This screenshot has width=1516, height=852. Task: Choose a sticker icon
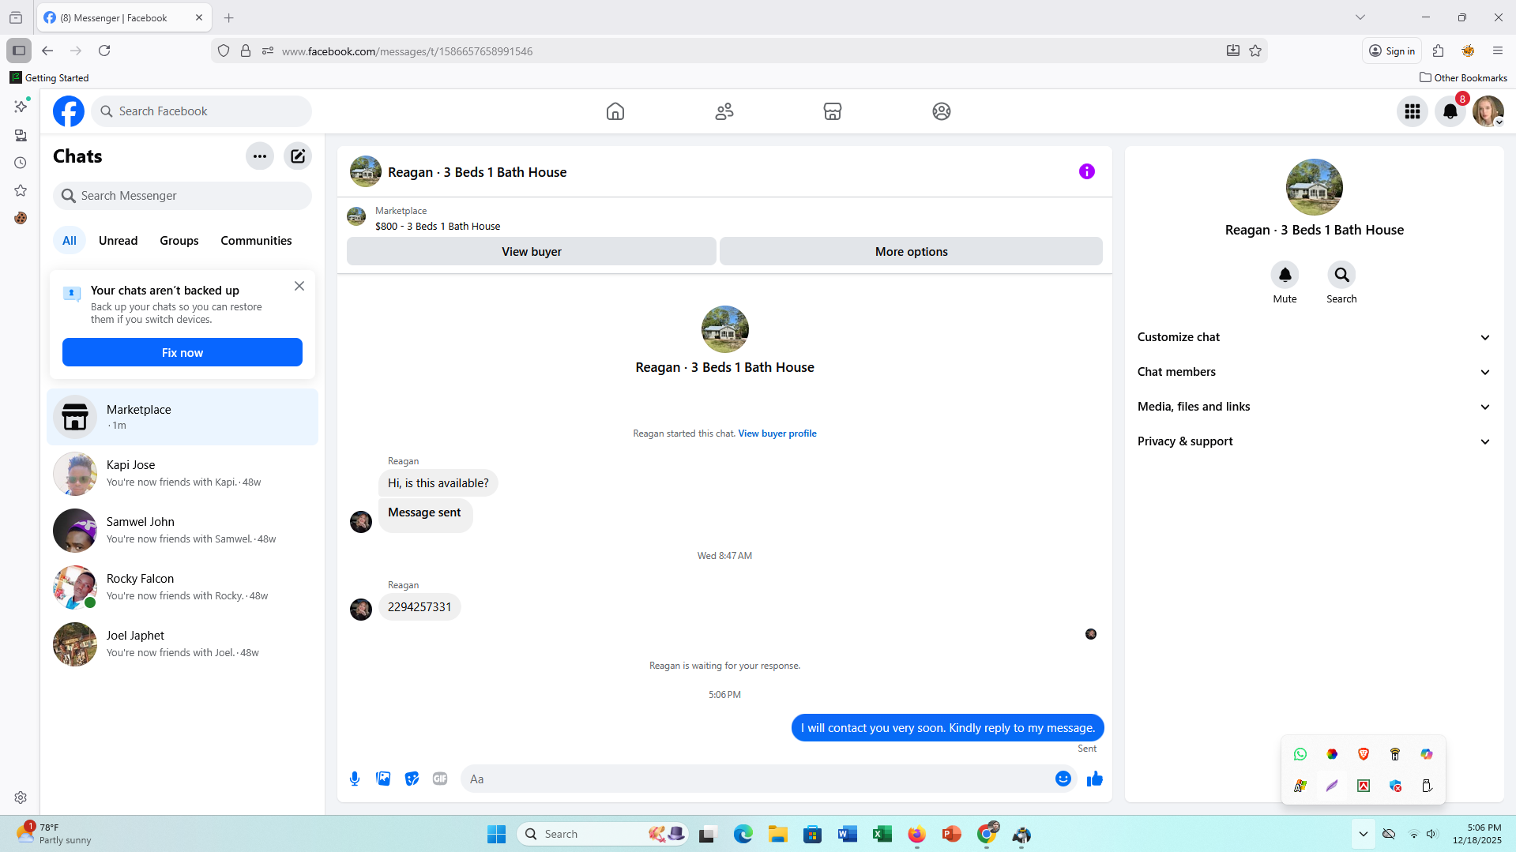click(412, 779)
